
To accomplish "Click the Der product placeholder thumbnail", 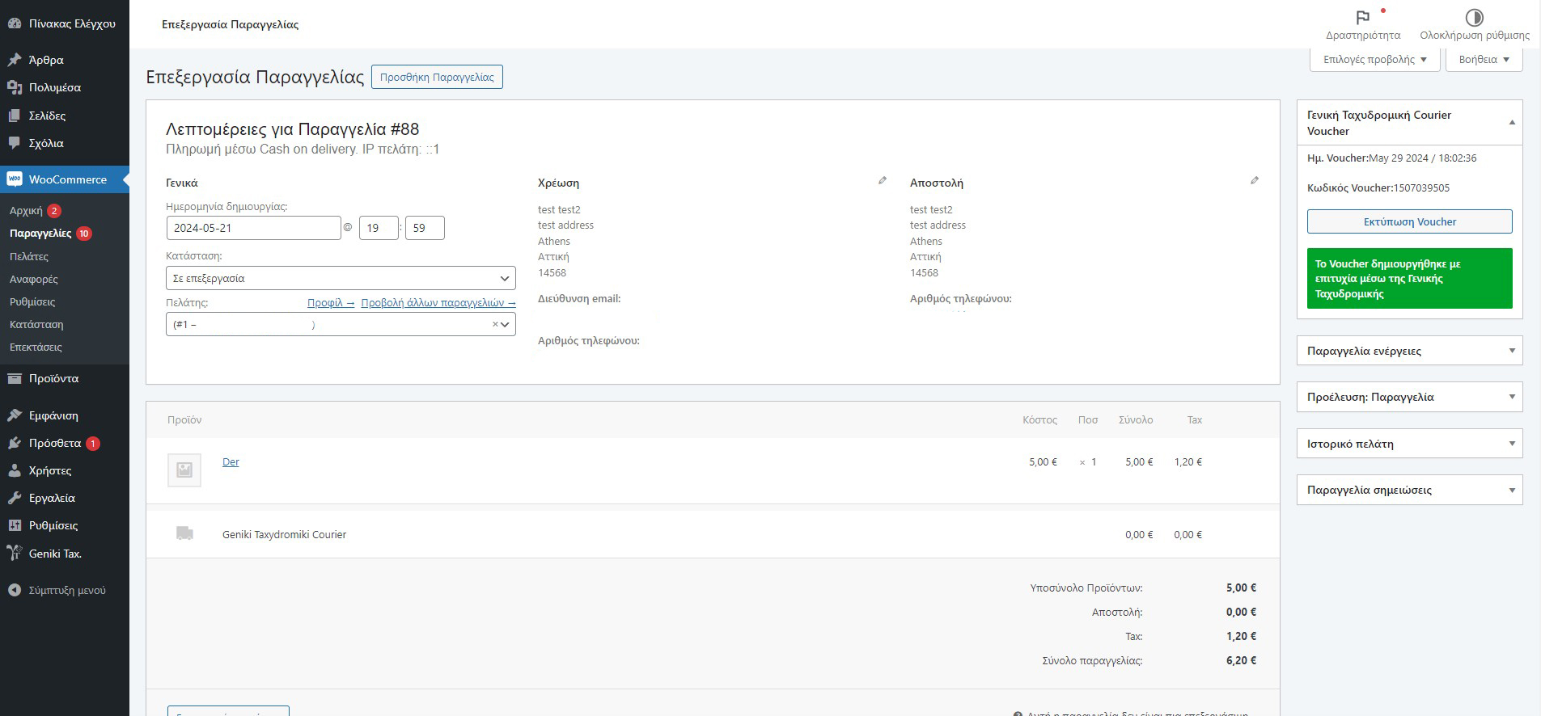I will [184, 470].
